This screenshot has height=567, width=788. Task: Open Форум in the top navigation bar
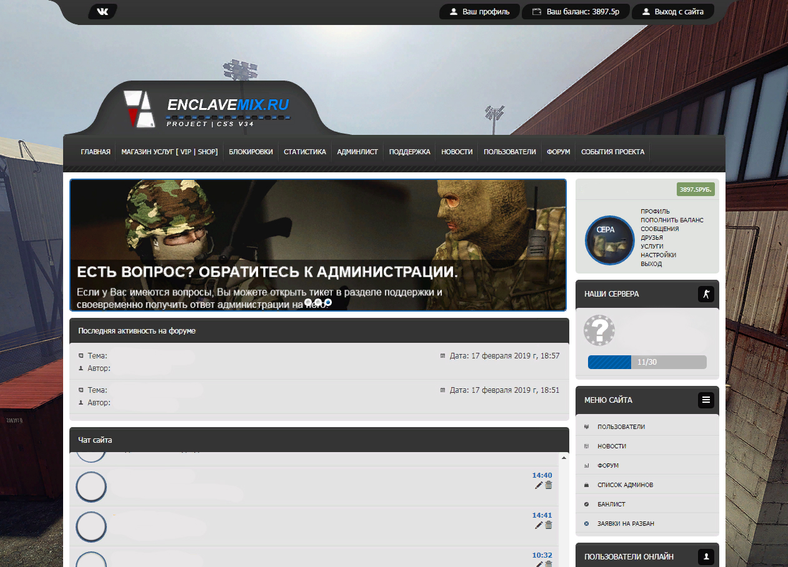tap(559, 152)
